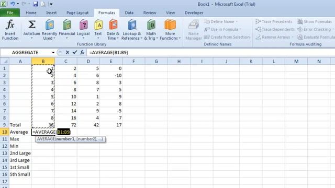Switch to the Insert tab
This screenshot has width=335, height=188.
[x=51, y=13]
